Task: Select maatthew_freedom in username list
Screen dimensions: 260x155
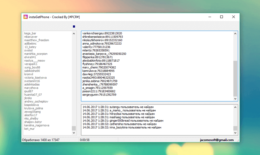Action: [37, 40]
